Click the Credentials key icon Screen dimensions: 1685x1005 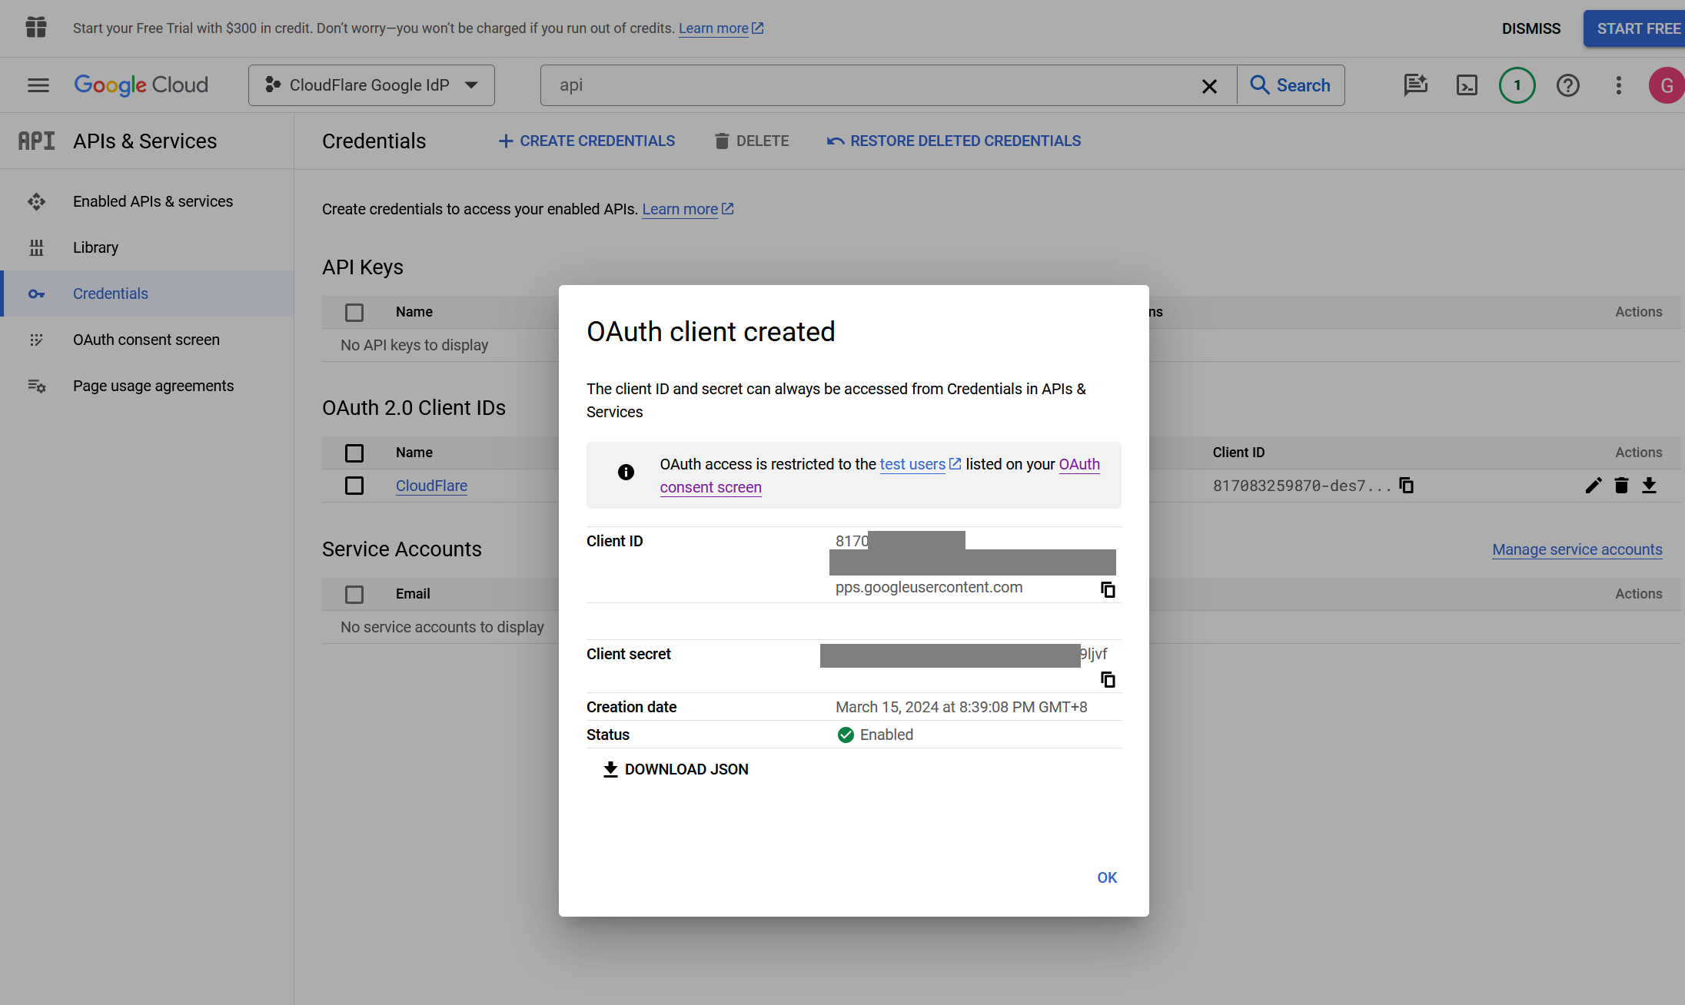36,294
